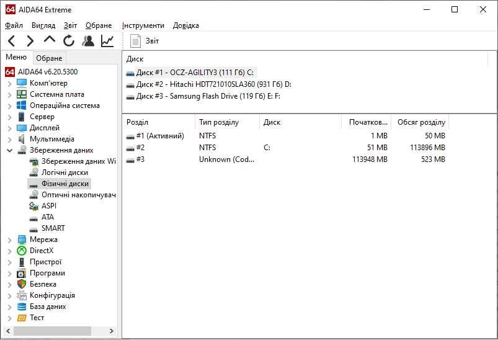Go forward with the right arrow toolbar icon
Screen dimensions: 498x340
pyautogui.click(x=30, y=41)
